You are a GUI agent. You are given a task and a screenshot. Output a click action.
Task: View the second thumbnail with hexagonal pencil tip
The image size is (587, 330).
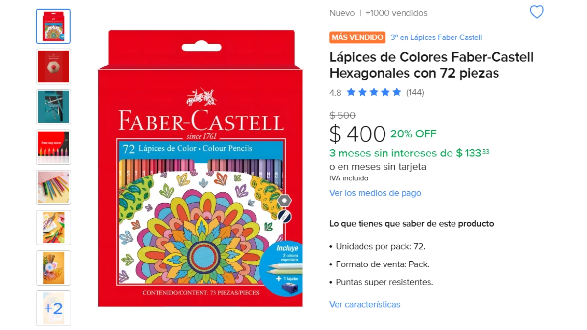[x=53, y=66]
